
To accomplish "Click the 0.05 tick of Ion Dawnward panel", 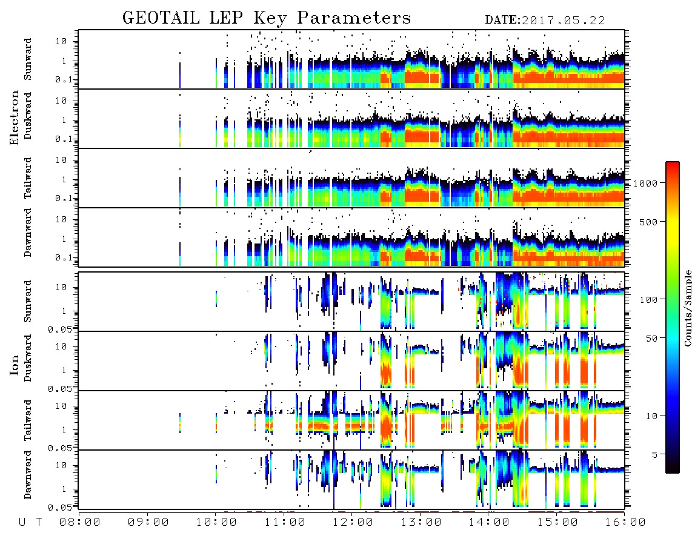I will [60, 508].
